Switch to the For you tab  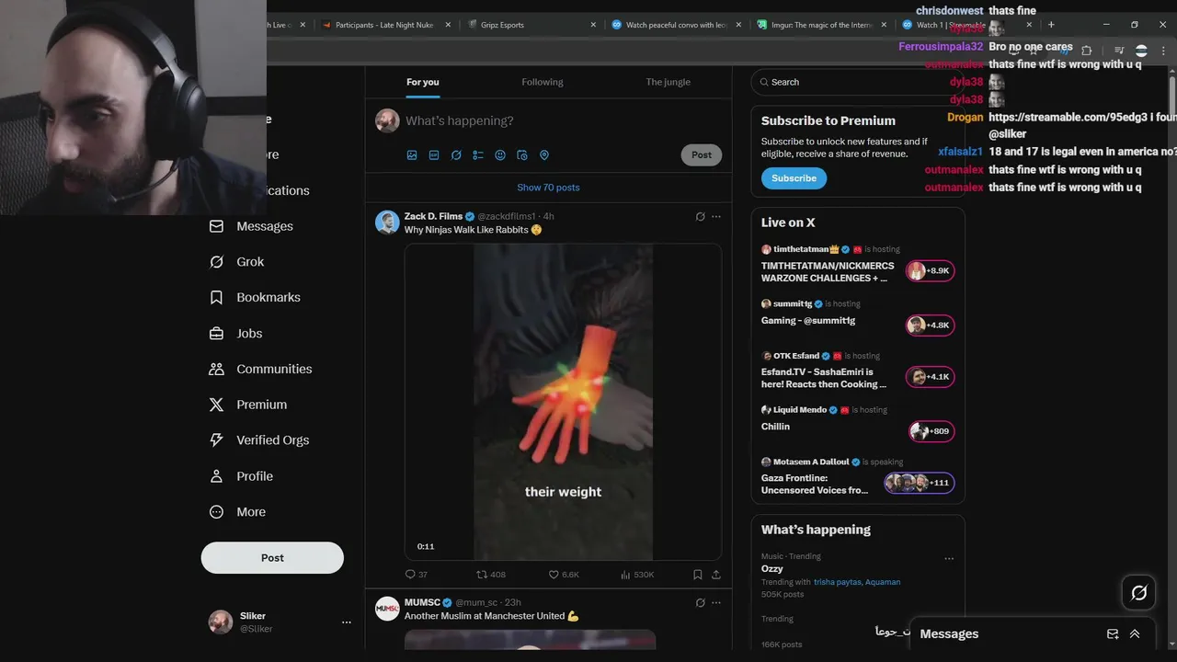[x=423, y=82]
